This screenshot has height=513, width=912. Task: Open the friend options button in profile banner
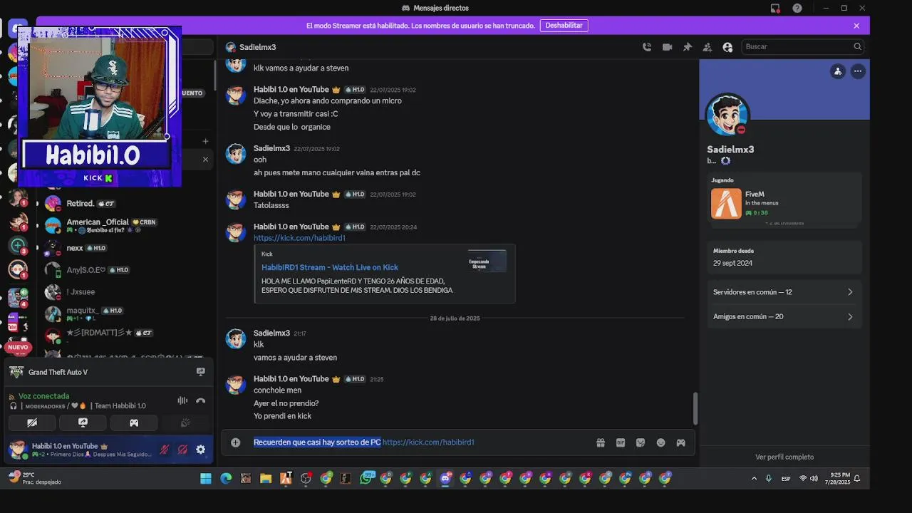(x=838, y=71)
